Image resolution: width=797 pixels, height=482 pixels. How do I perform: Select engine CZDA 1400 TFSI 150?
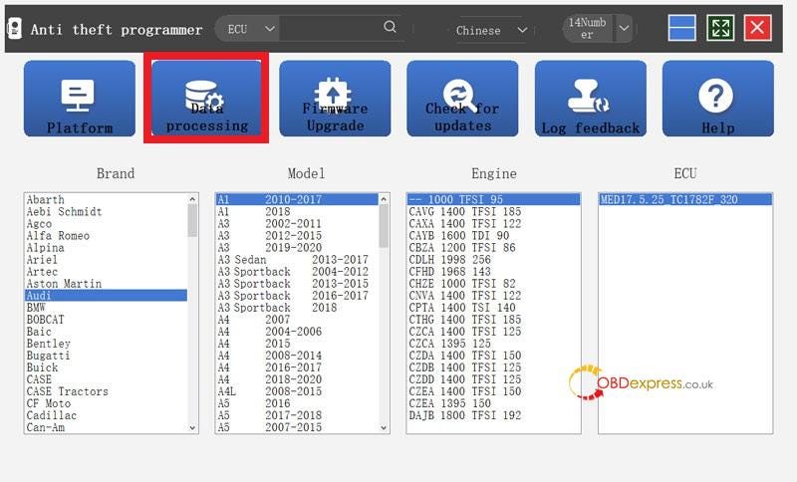(x=493, y=356)
